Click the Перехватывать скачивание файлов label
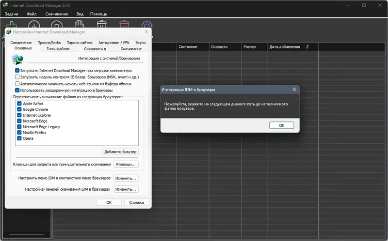388x241 pixels. point(67,97)
